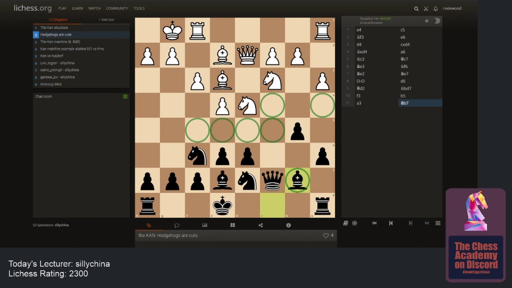Viewport: 512px width, 288px height.
Task: Switch to the 1 Member tab
Action: pyautogui.click(x=106, y=20)
